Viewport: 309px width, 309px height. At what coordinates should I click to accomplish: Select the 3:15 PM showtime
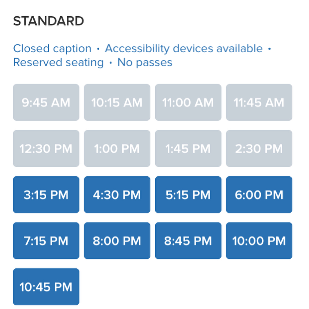46,195
